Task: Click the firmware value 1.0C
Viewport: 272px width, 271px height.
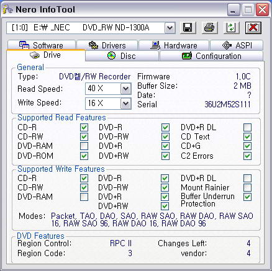Action: coord(243,76)
